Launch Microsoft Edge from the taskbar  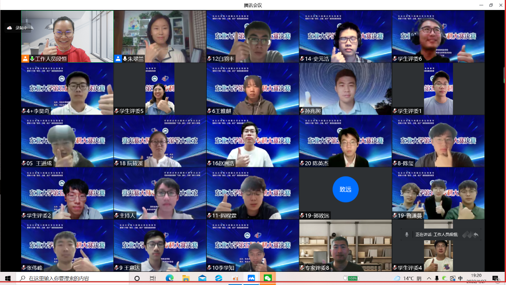(169, 278)
